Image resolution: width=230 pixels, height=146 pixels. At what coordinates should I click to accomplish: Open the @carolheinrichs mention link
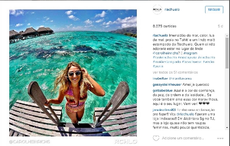coord(165,53)
